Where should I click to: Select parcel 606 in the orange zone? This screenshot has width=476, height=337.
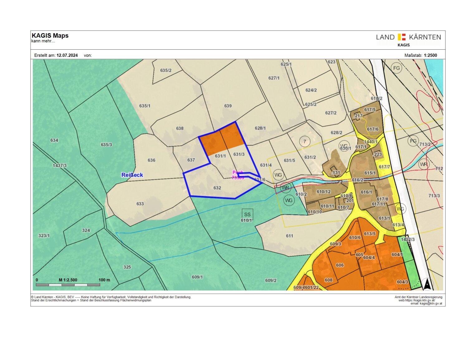point(339,265)
